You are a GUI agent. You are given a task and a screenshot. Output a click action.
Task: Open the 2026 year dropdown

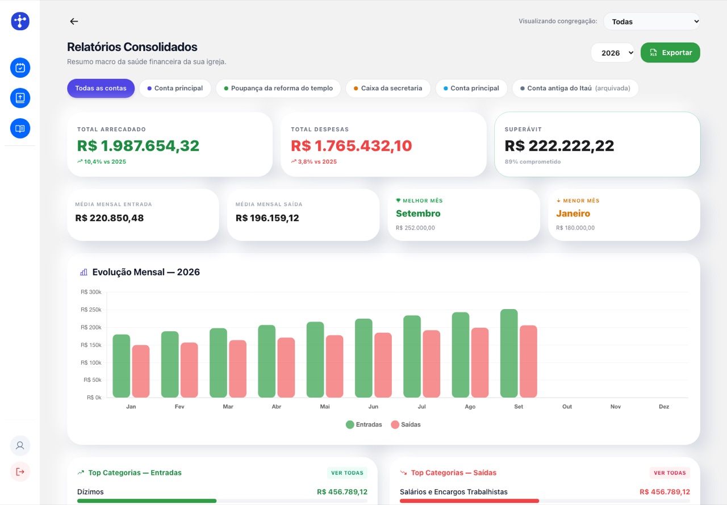pos(613,53)
